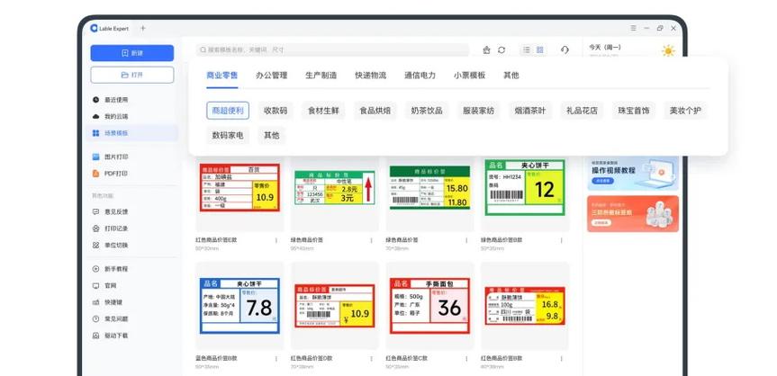This screenshot has width=777, height=376.
Task: Click the Lable Expert logo icon
Action: point(94,28)
